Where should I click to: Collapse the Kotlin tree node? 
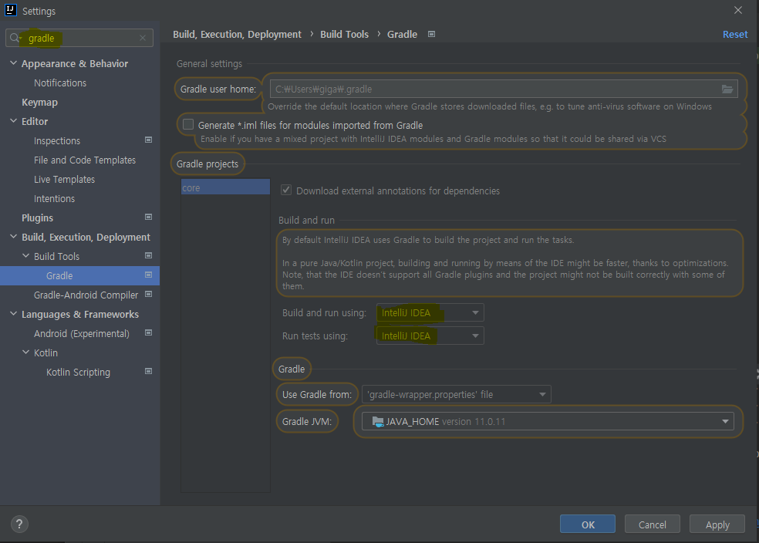pos(26,352)
